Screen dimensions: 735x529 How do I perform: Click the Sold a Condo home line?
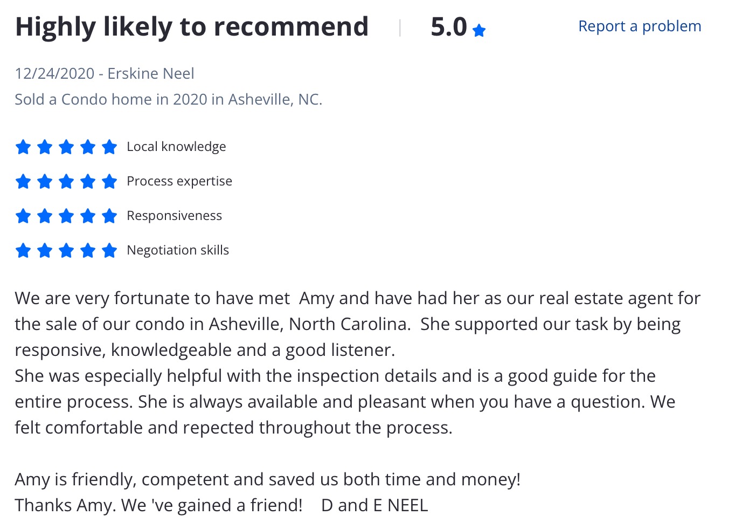[168, 99]
